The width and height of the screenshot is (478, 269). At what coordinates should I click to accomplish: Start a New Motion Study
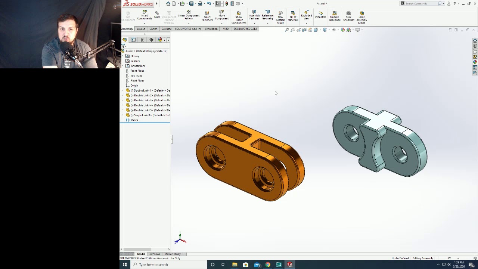click(x=280, y=18)
